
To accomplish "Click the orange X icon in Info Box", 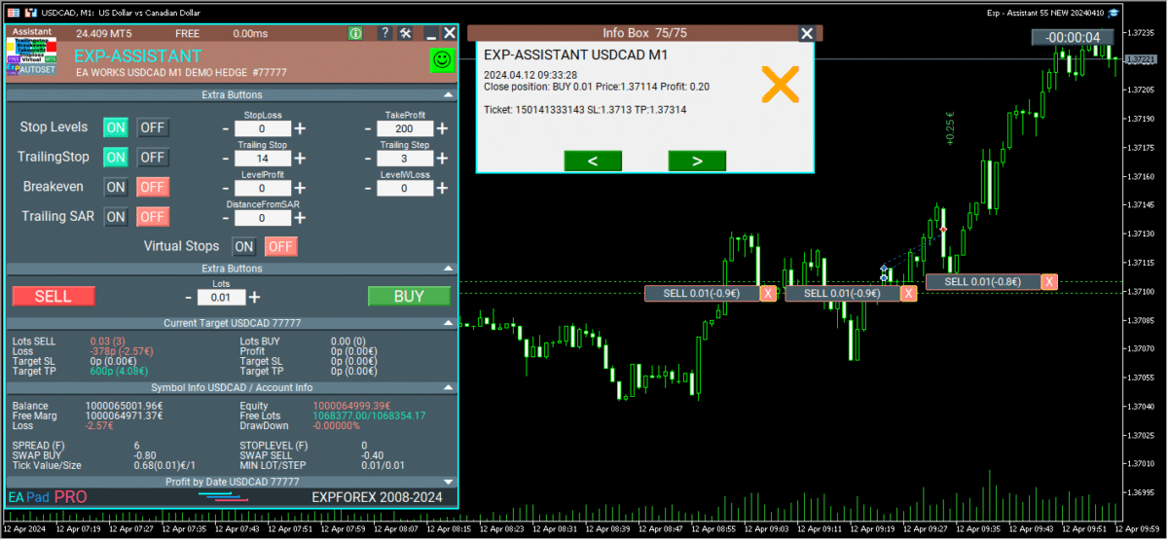I will [x=780, y=86].
